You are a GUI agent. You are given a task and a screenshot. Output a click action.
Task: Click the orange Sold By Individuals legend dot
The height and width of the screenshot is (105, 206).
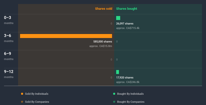22,94
